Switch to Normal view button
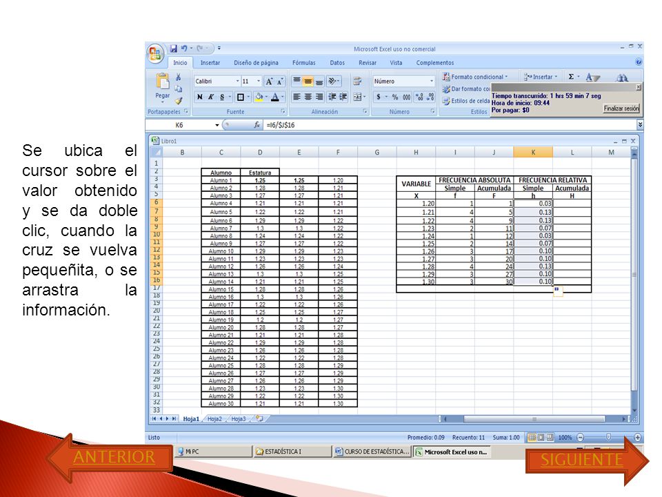 click(532, 438)
